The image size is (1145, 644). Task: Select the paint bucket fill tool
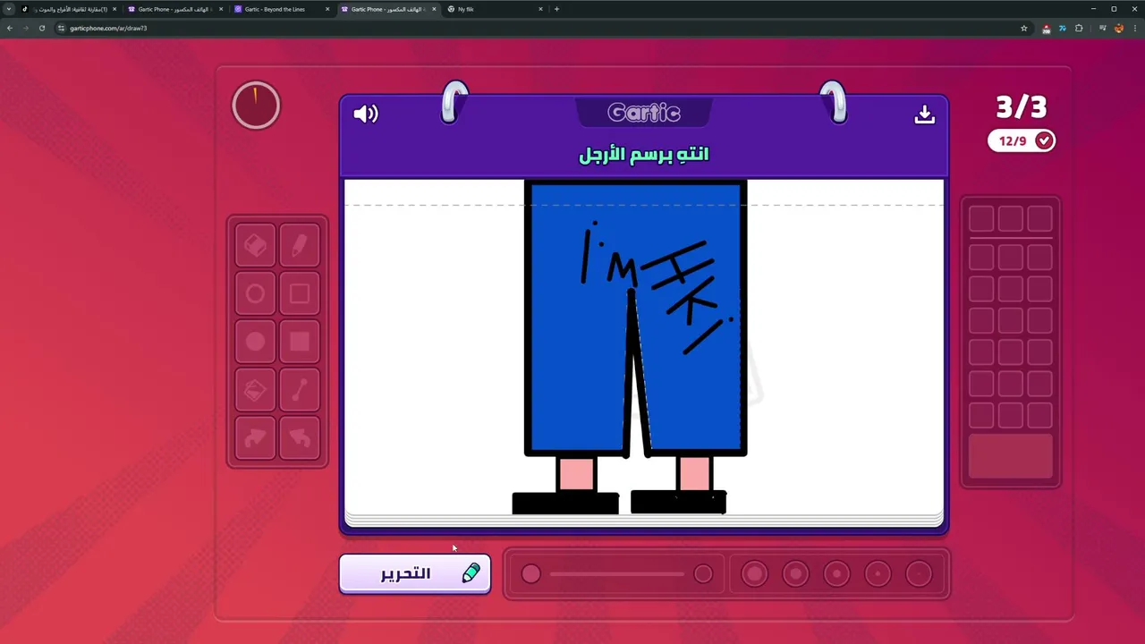click(x=255, y=391)
